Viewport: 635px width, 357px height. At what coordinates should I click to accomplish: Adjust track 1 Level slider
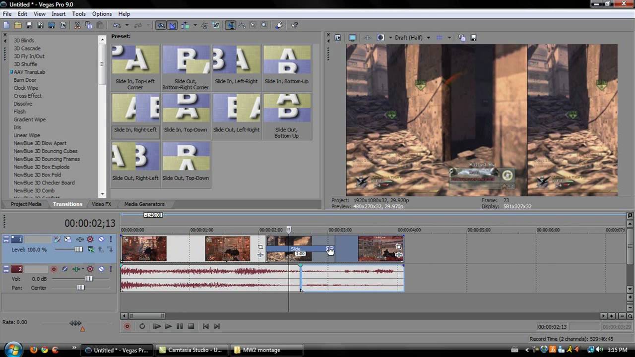pos(78,249)
